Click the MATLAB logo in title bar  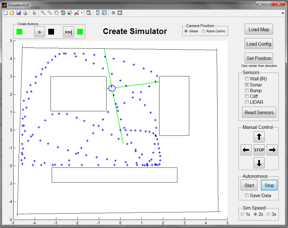(x=4, y=5)
